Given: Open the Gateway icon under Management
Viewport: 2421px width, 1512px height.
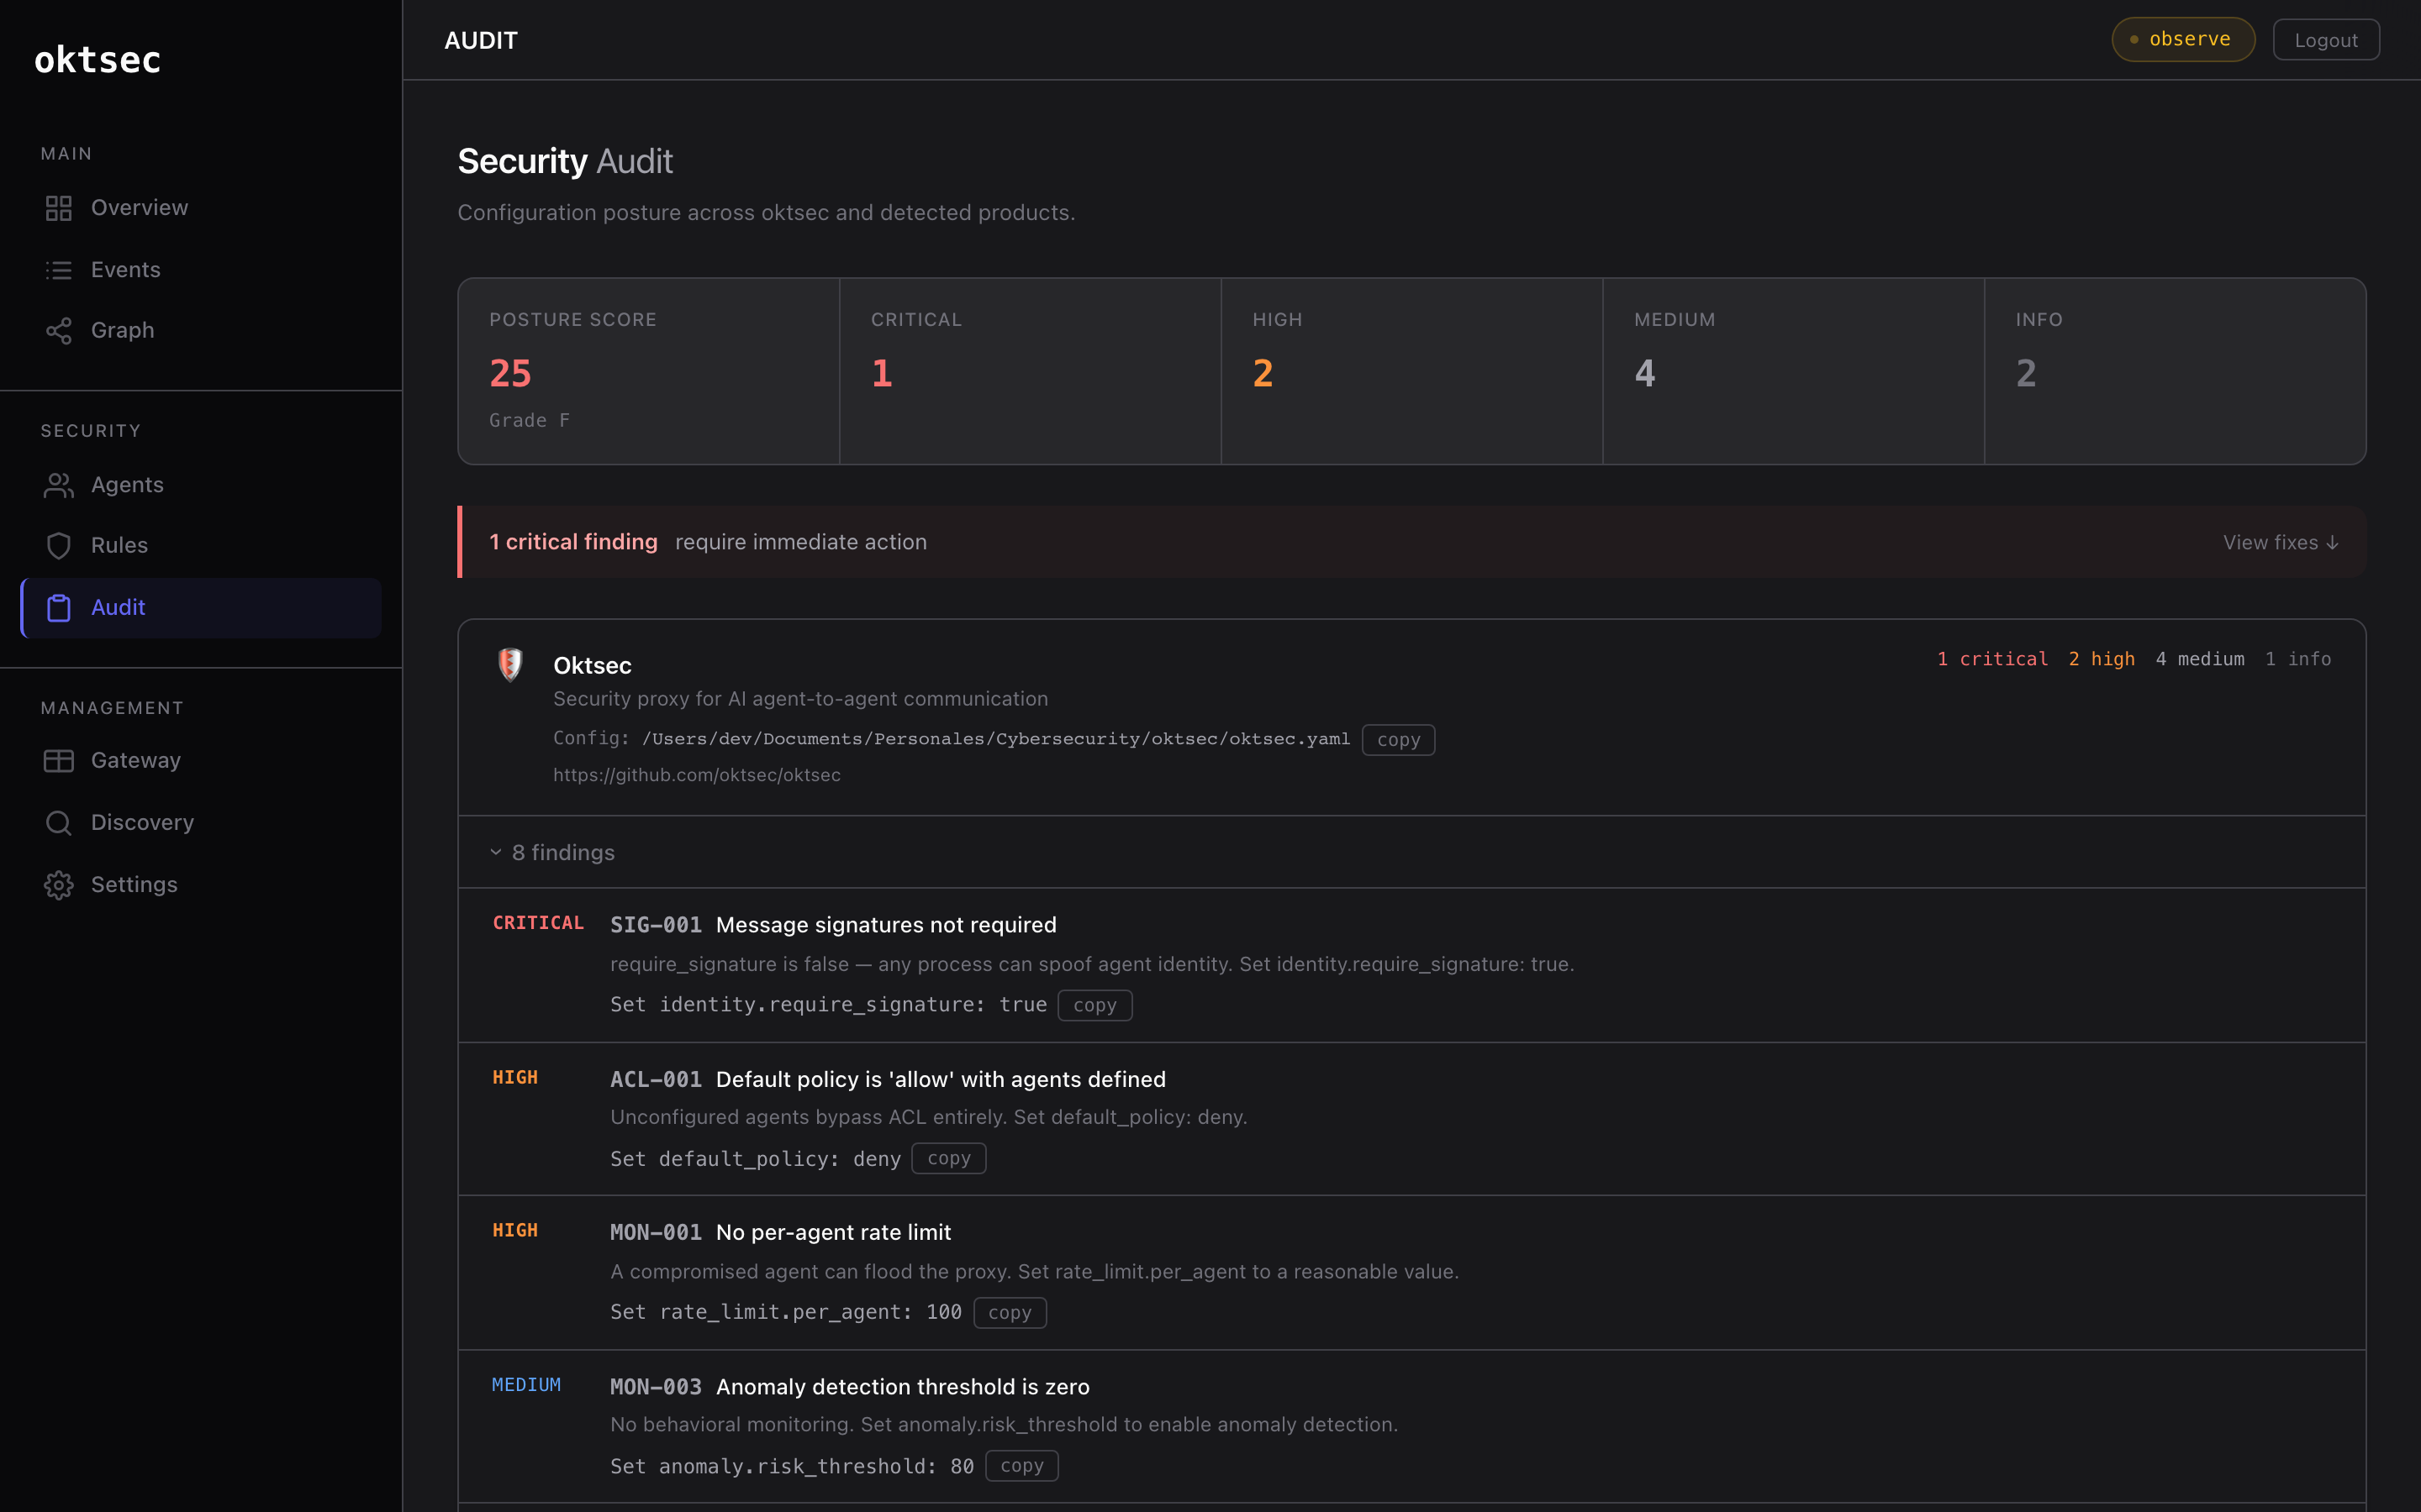Looking at the screenshot, I should [x=58, y=760].
